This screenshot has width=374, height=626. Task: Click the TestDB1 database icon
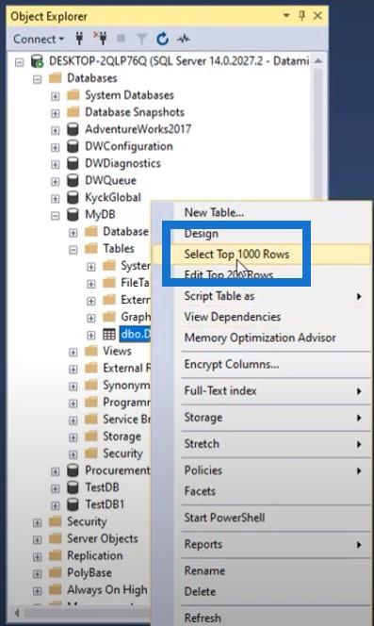click(x=73, y=504)
